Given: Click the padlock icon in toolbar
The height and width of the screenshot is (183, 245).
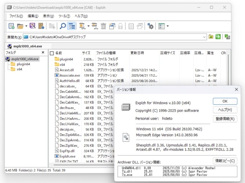Looking at the screenshot, I should 120,26.
